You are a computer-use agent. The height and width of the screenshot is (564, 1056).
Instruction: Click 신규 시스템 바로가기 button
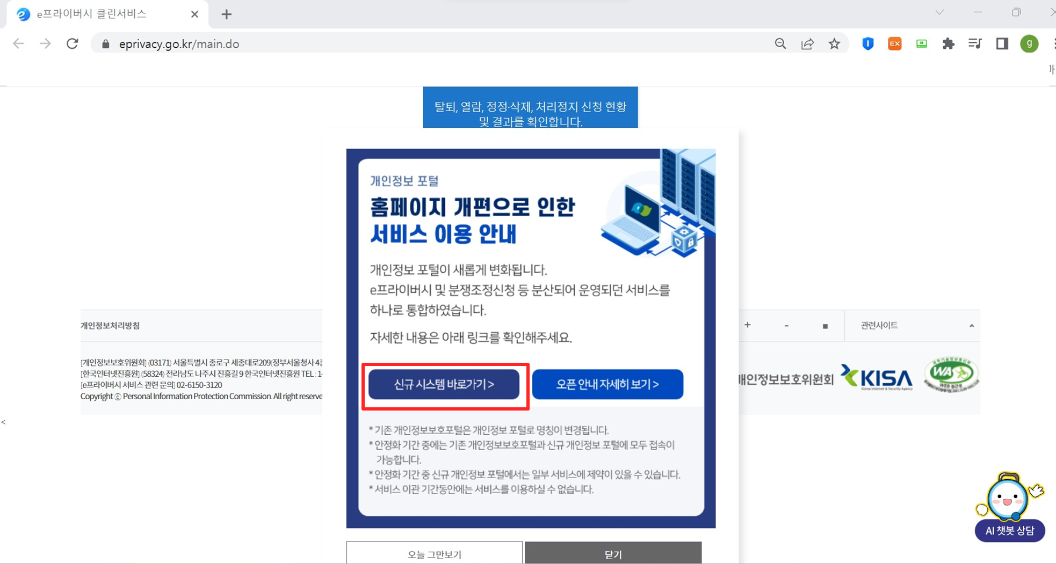445,384
